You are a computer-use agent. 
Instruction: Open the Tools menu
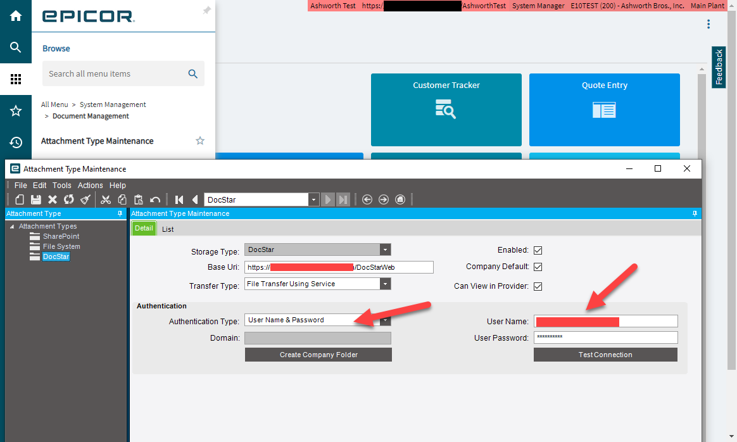(x=61, y=186)
